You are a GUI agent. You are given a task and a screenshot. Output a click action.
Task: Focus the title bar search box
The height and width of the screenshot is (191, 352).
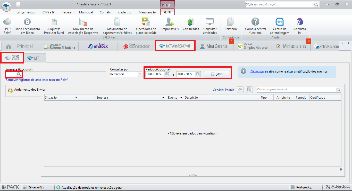coord(279,5)
